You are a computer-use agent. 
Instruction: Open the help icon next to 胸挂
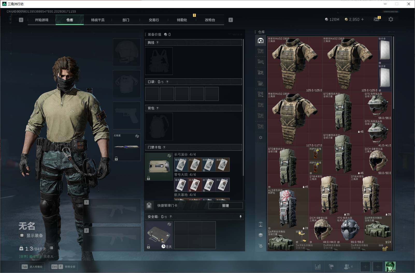[x=158, y=43]
